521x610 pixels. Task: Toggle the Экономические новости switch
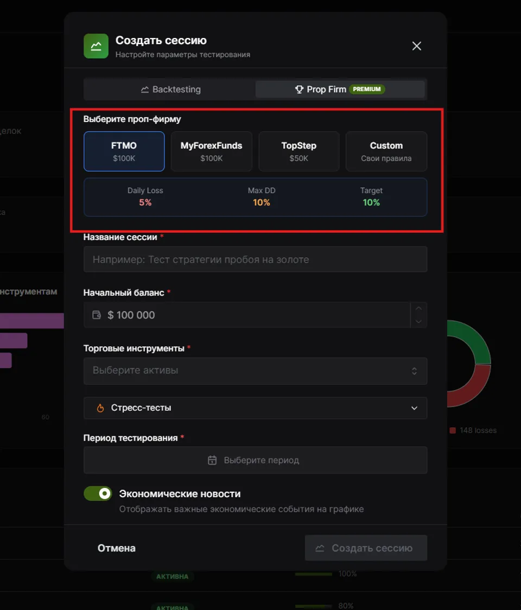tap(98, 493)
